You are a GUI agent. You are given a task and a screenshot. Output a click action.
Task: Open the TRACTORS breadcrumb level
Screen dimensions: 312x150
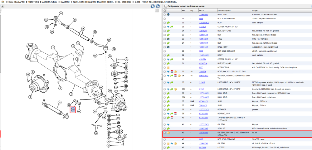click(x=33, y=2)
